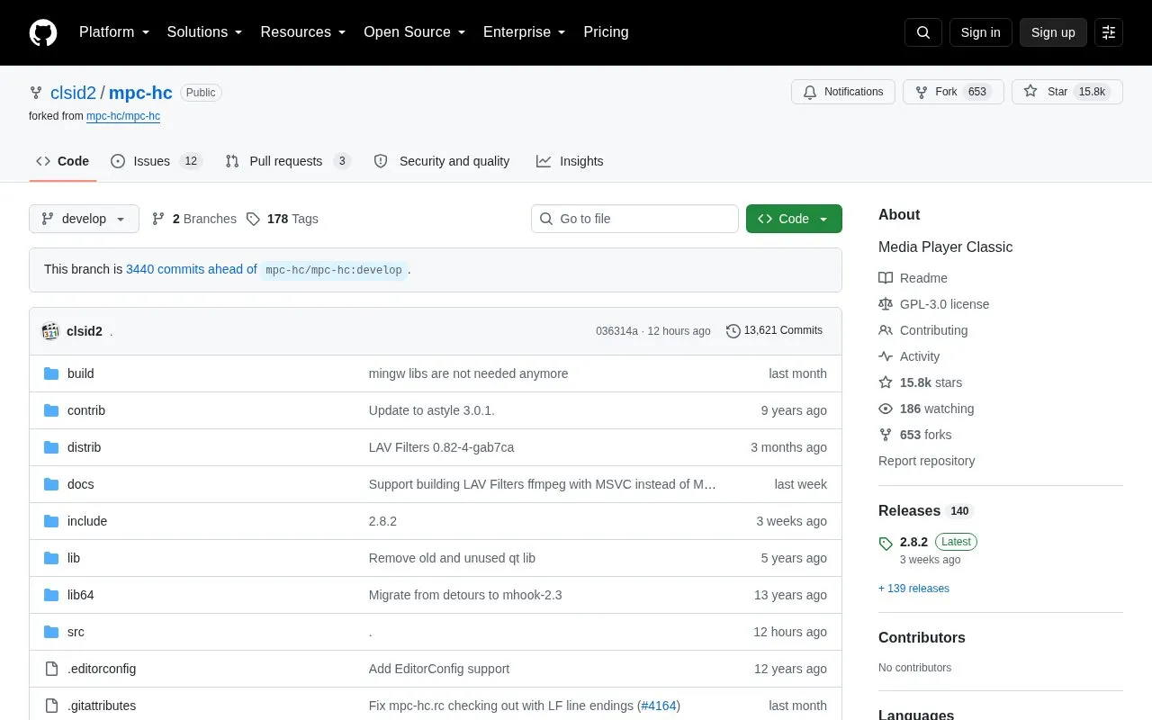Click the clsid2 avatar in commit row

tap(50, 331)
